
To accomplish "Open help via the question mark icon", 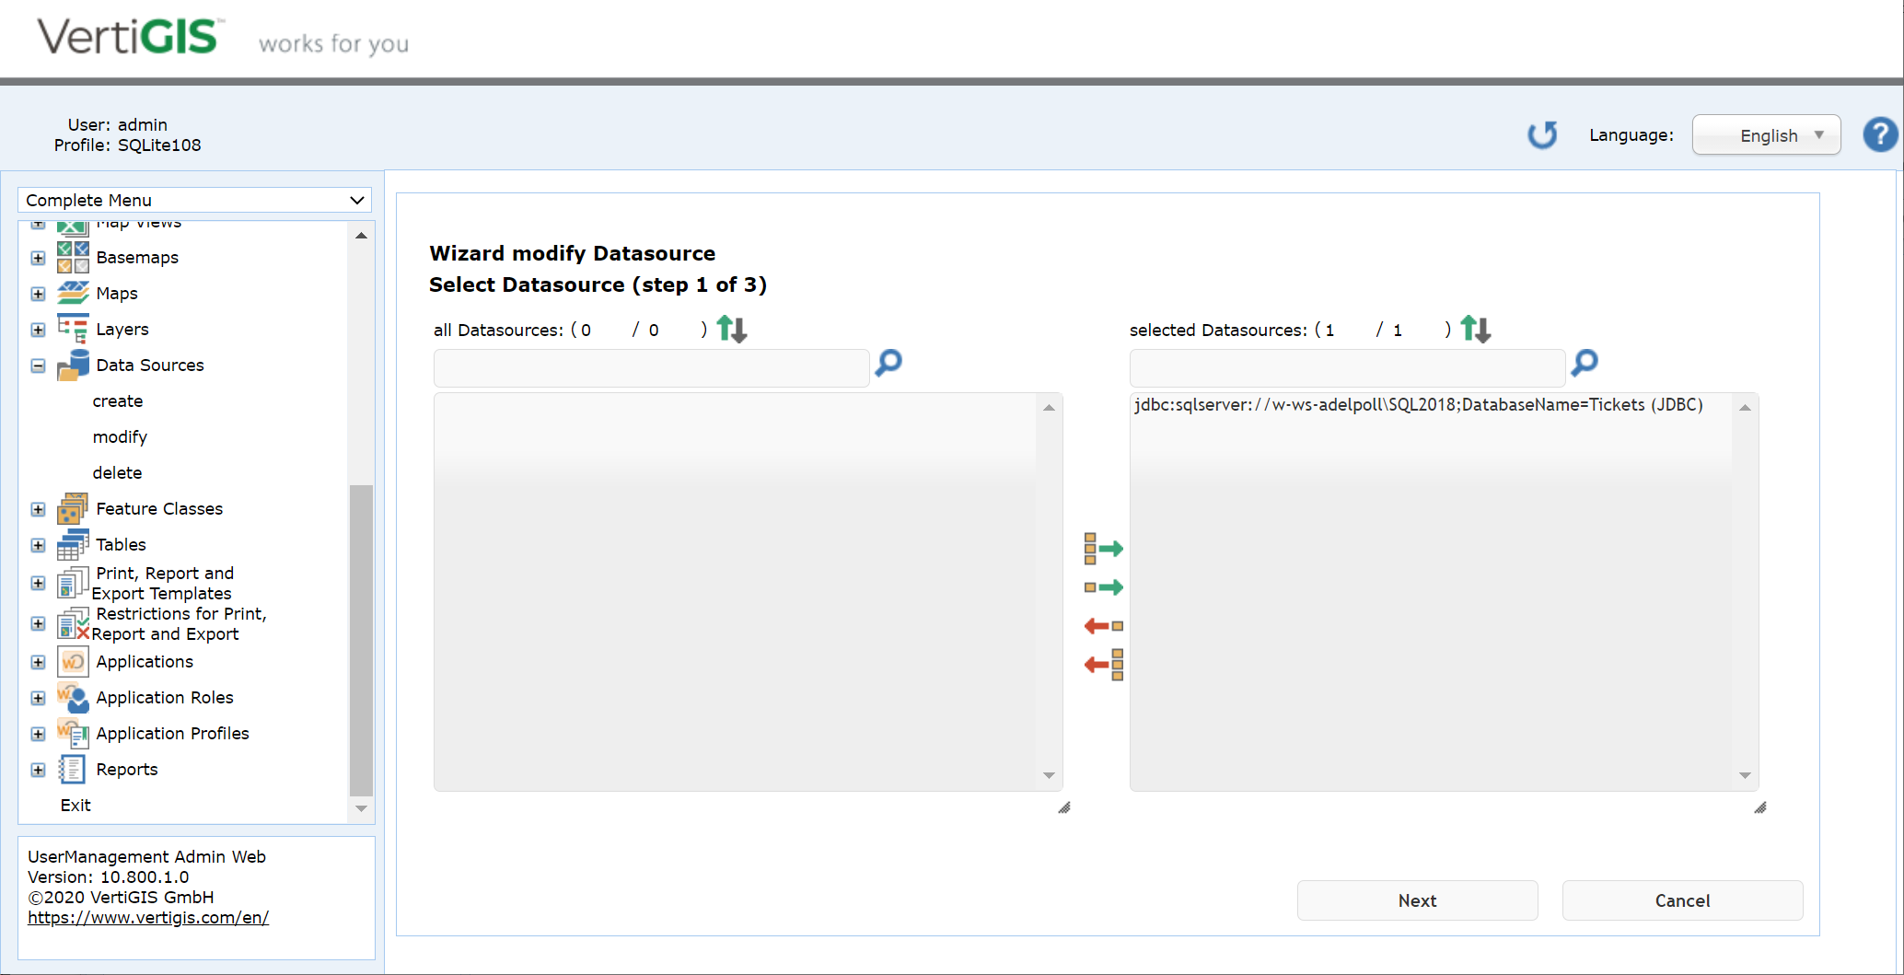I will pos(1880,134).
